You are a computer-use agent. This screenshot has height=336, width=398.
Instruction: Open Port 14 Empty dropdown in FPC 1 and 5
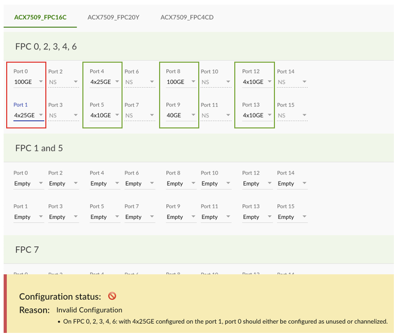click(x=292, y=183)
